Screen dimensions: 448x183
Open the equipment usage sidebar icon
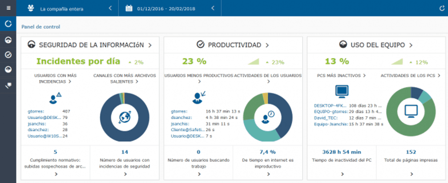pos(8,70)
